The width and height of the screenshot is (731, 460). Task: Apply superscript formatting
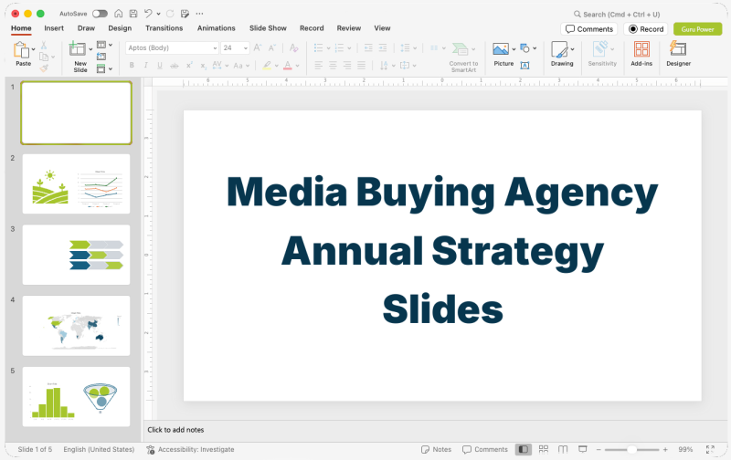189,66
